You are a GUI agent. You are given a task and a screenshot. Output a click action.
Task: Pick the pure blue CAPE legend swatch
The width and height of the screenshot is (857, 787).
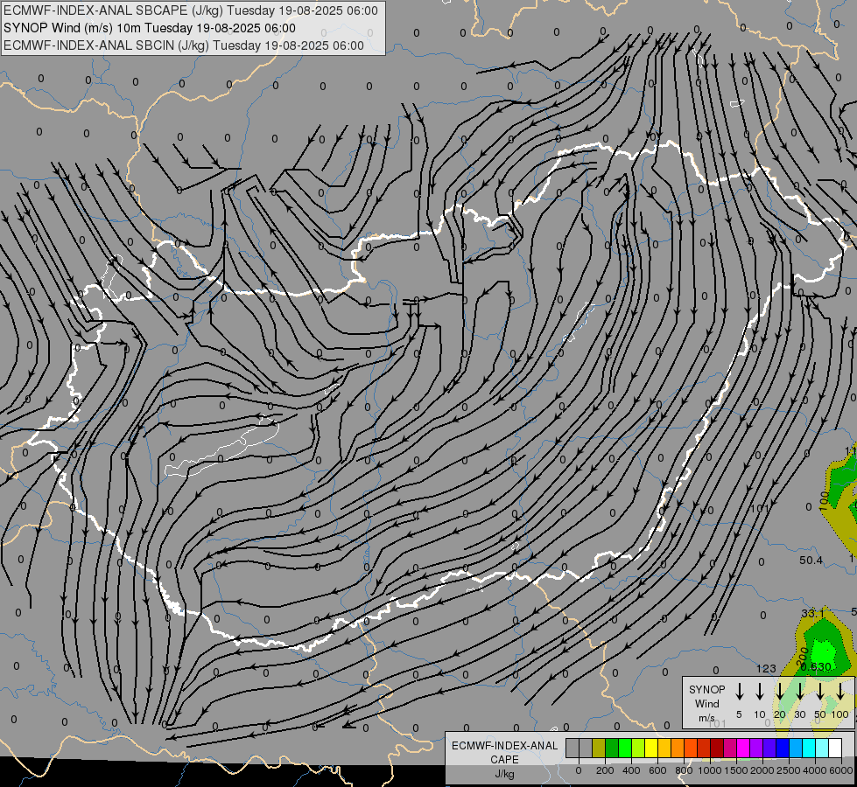point(782,748)
